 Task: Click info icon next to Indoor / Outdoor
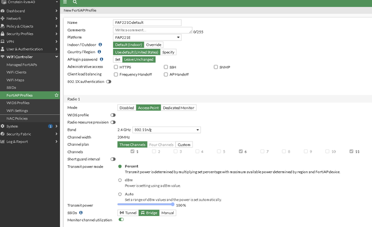point(100,45)
